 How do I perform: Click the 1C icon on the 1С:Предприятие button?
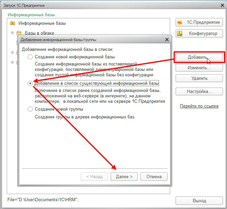[180, 23]
